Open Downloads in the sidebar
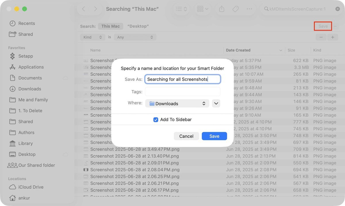 (30, 89)
